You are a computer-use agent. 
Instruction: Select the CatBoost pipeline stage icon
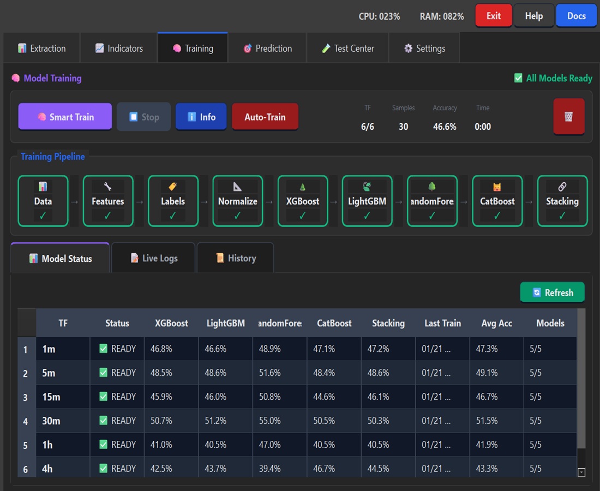497,187
